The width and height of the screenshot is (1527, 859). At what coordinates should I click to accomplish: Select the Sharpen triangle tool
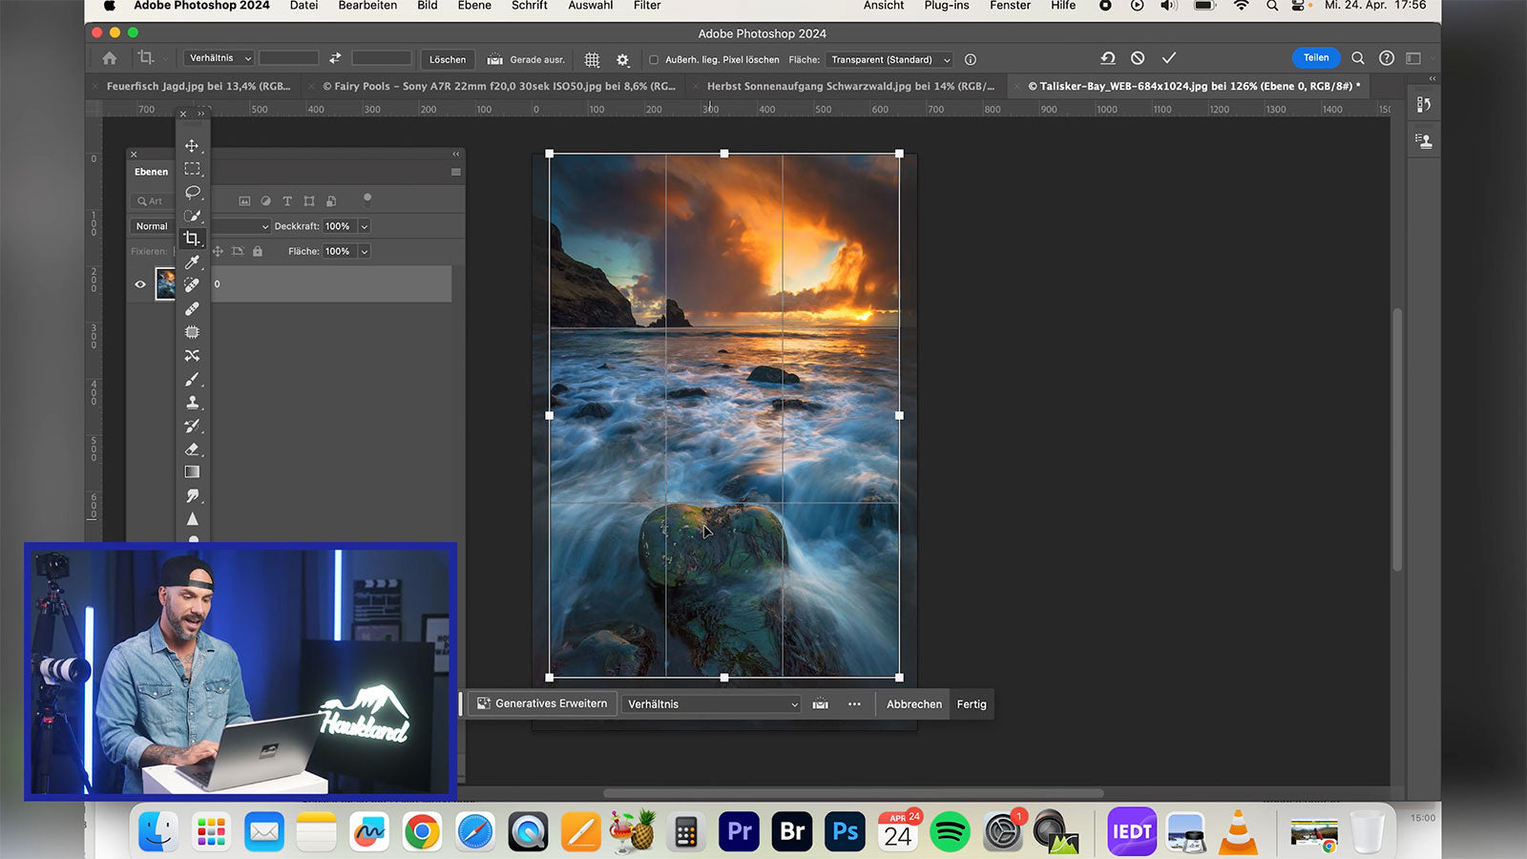pyautogui.click(x=192, y=518)
